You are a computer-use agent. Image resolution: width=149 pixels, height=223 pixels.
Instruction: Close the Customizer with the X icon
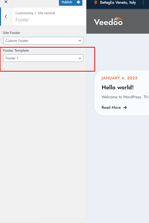[6, 2]
